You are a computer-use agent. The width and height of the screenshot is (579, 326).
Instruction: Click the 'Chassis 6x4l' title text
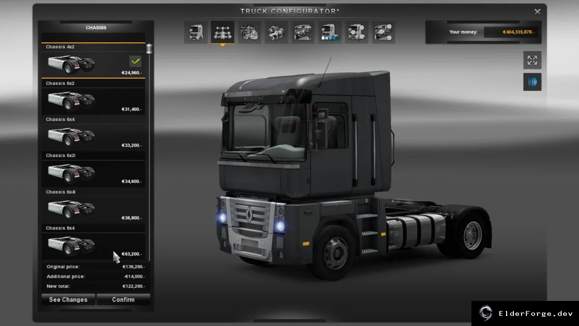(60, 192)
